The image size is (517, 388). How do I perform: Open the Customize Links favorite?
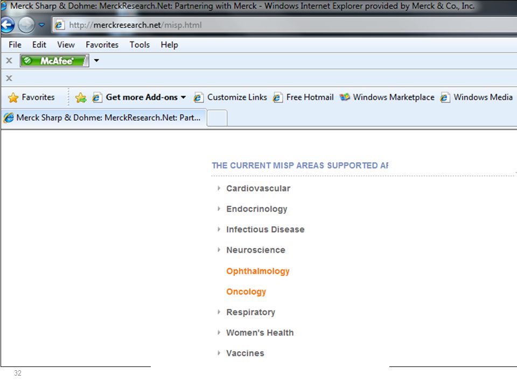[x=237, y=98]
